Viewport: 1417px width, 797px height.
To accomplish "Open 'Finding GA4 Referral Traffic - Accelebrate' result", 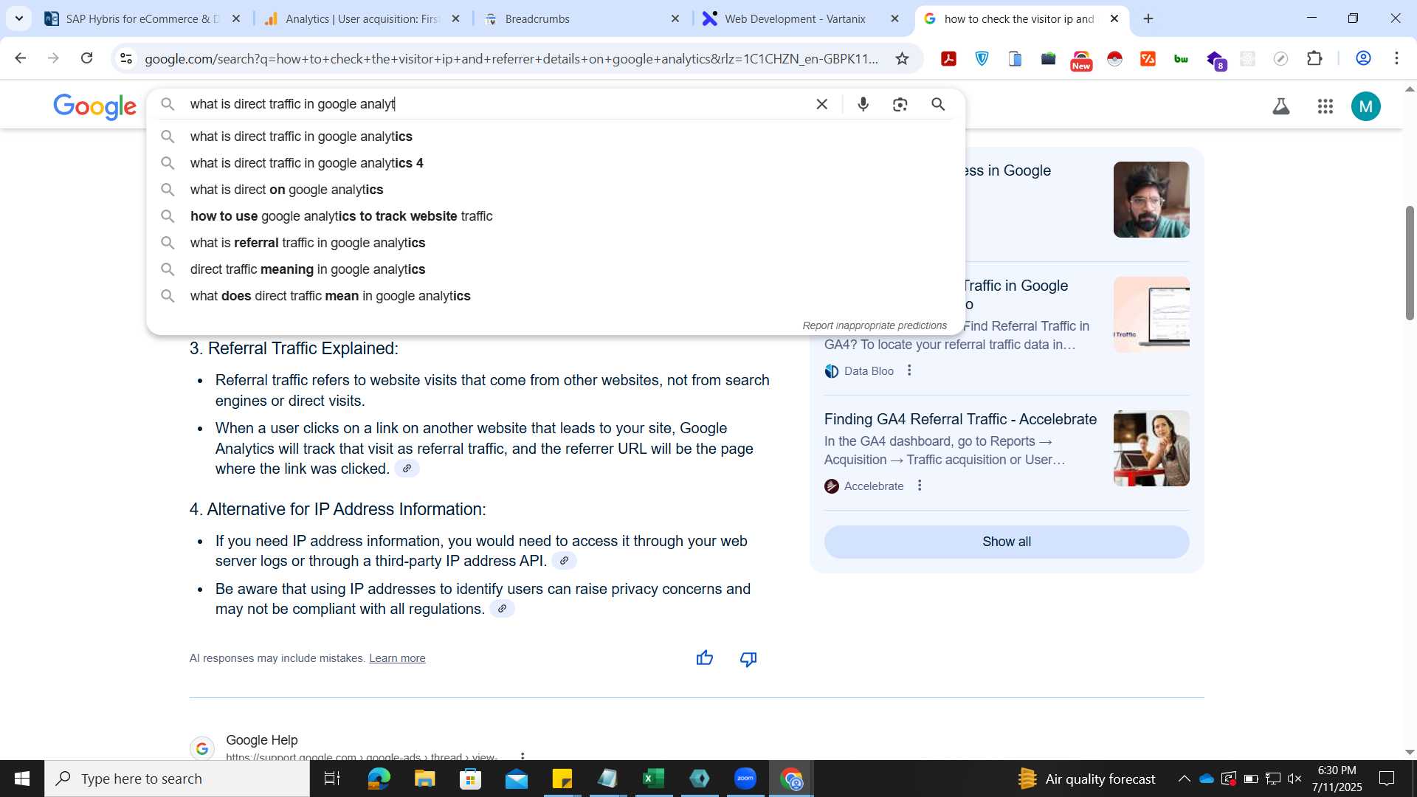I will point(960,419).
